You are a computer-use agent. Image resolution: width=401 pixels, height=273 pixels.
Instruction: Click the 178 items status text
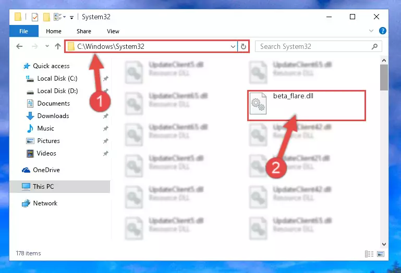tap(28, 253)
